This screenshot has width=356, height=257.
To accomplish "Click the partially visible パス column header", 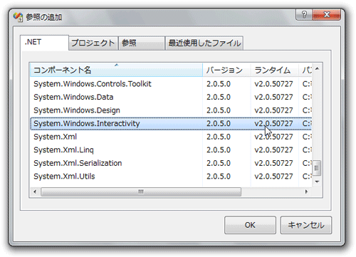I will click(305, 70).
